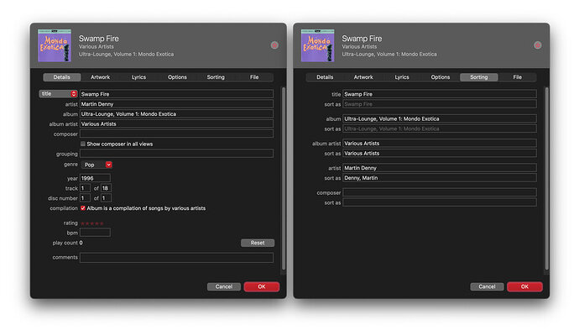This screenshot has height=336, width=579.
Task: Click the love heart icon in left window
Action: pos(274,45)
